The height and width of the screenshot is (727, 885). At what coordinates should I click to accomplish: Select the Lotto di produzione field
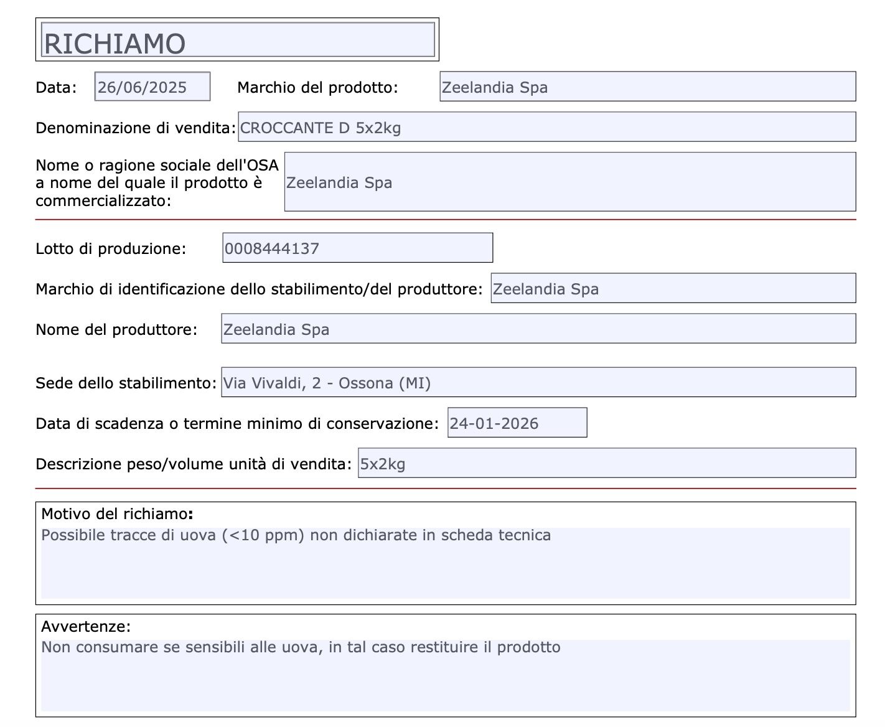coord(357,248)
